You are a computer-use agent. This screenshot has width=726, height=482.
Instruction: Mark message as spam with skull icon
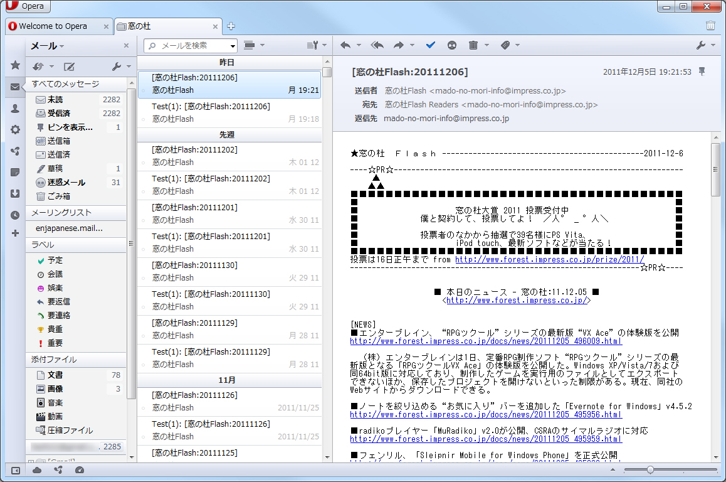pyautogui.click(x=452, y=45)
